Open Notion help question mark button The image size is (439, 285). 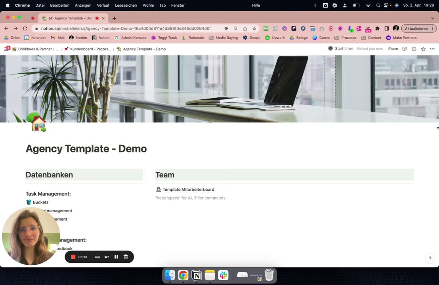coord(430,258)
